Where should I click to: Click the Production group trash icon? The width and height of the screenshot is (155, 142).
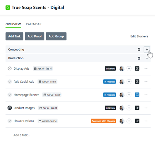139,58
